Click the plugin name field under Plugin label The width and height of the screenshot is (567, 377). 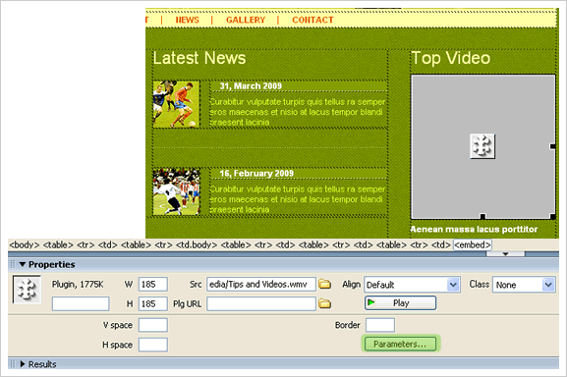pyautogui.click(x=81, y=303)
